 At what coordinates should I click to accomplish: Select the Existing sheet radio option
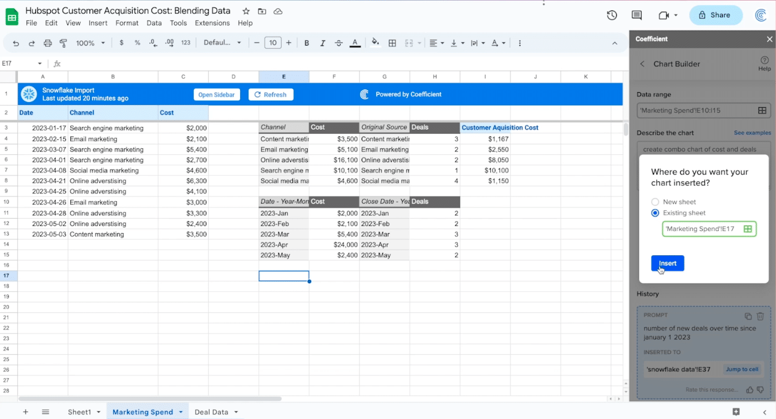click(x=655, y=213)
